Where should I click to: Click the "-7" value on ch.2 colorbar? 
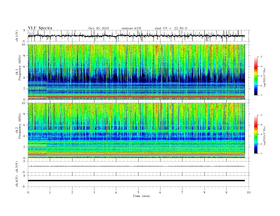pyautogui.click(x=261, y=154)
